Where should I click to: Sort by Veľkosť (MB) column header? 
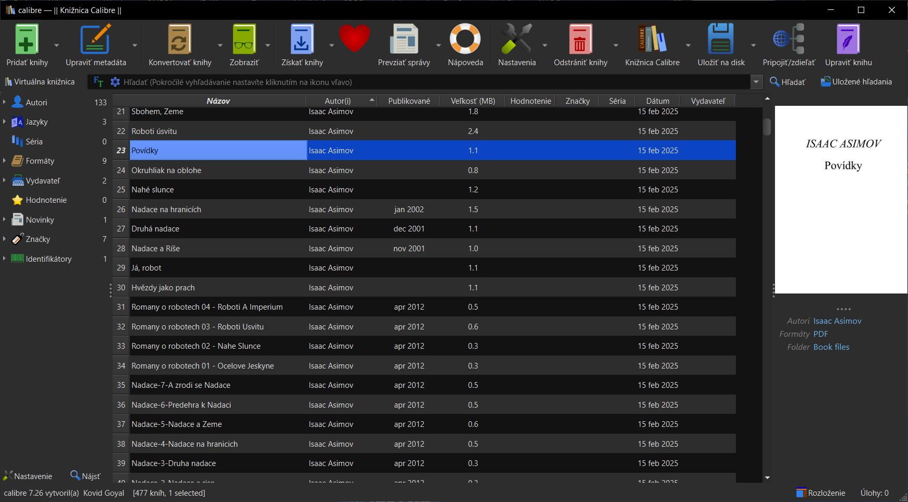(473, 101)
